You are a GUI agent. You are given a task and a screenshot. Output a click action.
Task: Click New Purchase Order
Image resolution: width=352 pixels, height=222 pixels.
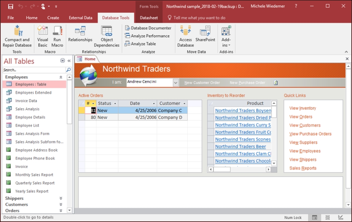247,83
